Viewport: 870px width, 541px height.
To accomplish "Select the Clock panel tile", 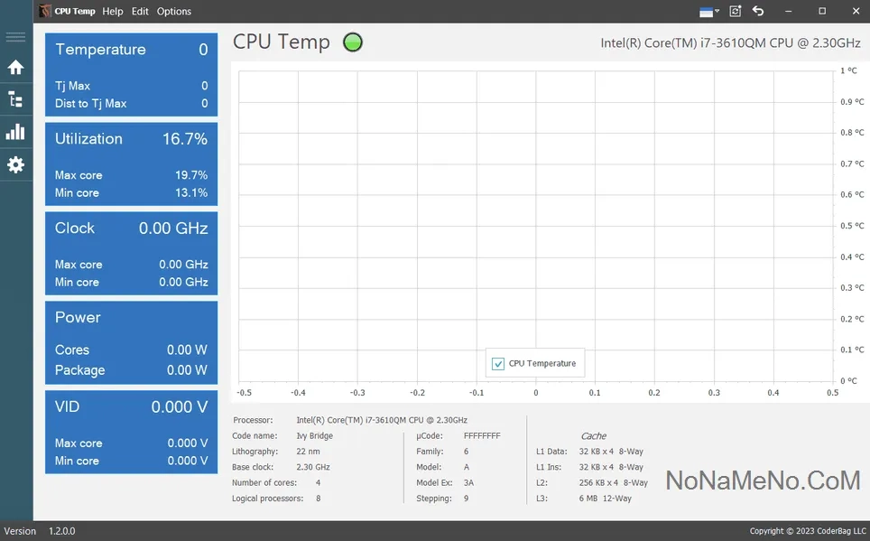I will click(x=131, y=254).
